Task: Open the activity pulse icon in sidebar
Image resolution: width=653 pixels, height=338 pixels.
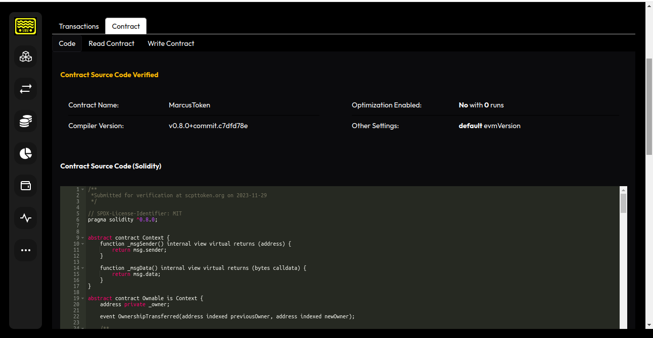Action: [x=25, y=218]
